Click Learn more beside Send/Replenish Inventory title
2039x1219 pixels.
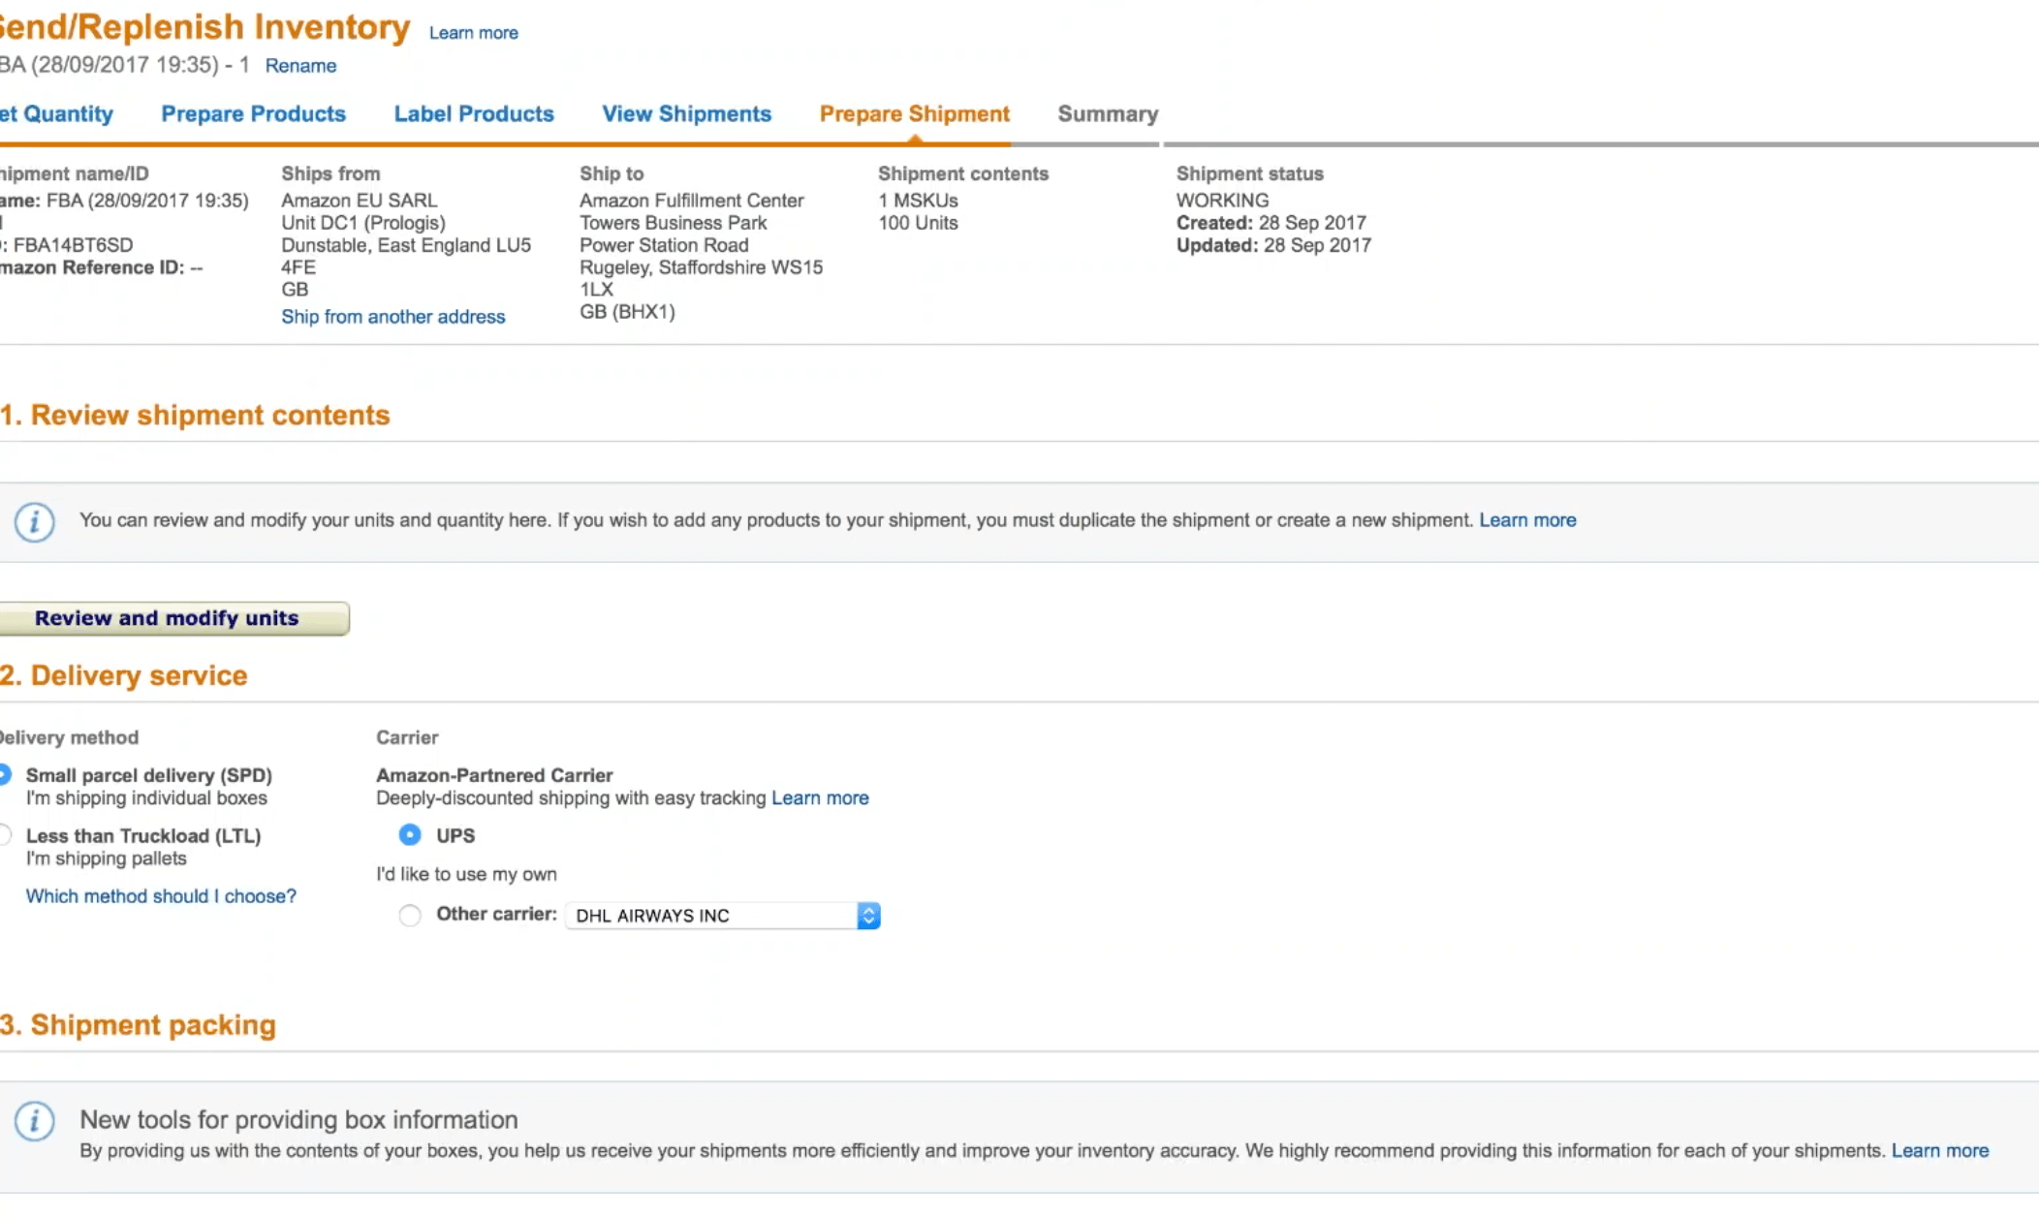click(474, 32)
